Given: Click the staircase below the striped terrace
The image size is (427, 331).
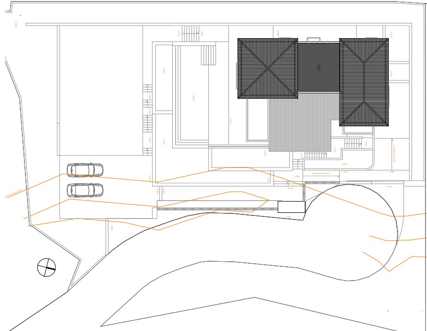Looking at the screenshot, I should coord(315,155).
